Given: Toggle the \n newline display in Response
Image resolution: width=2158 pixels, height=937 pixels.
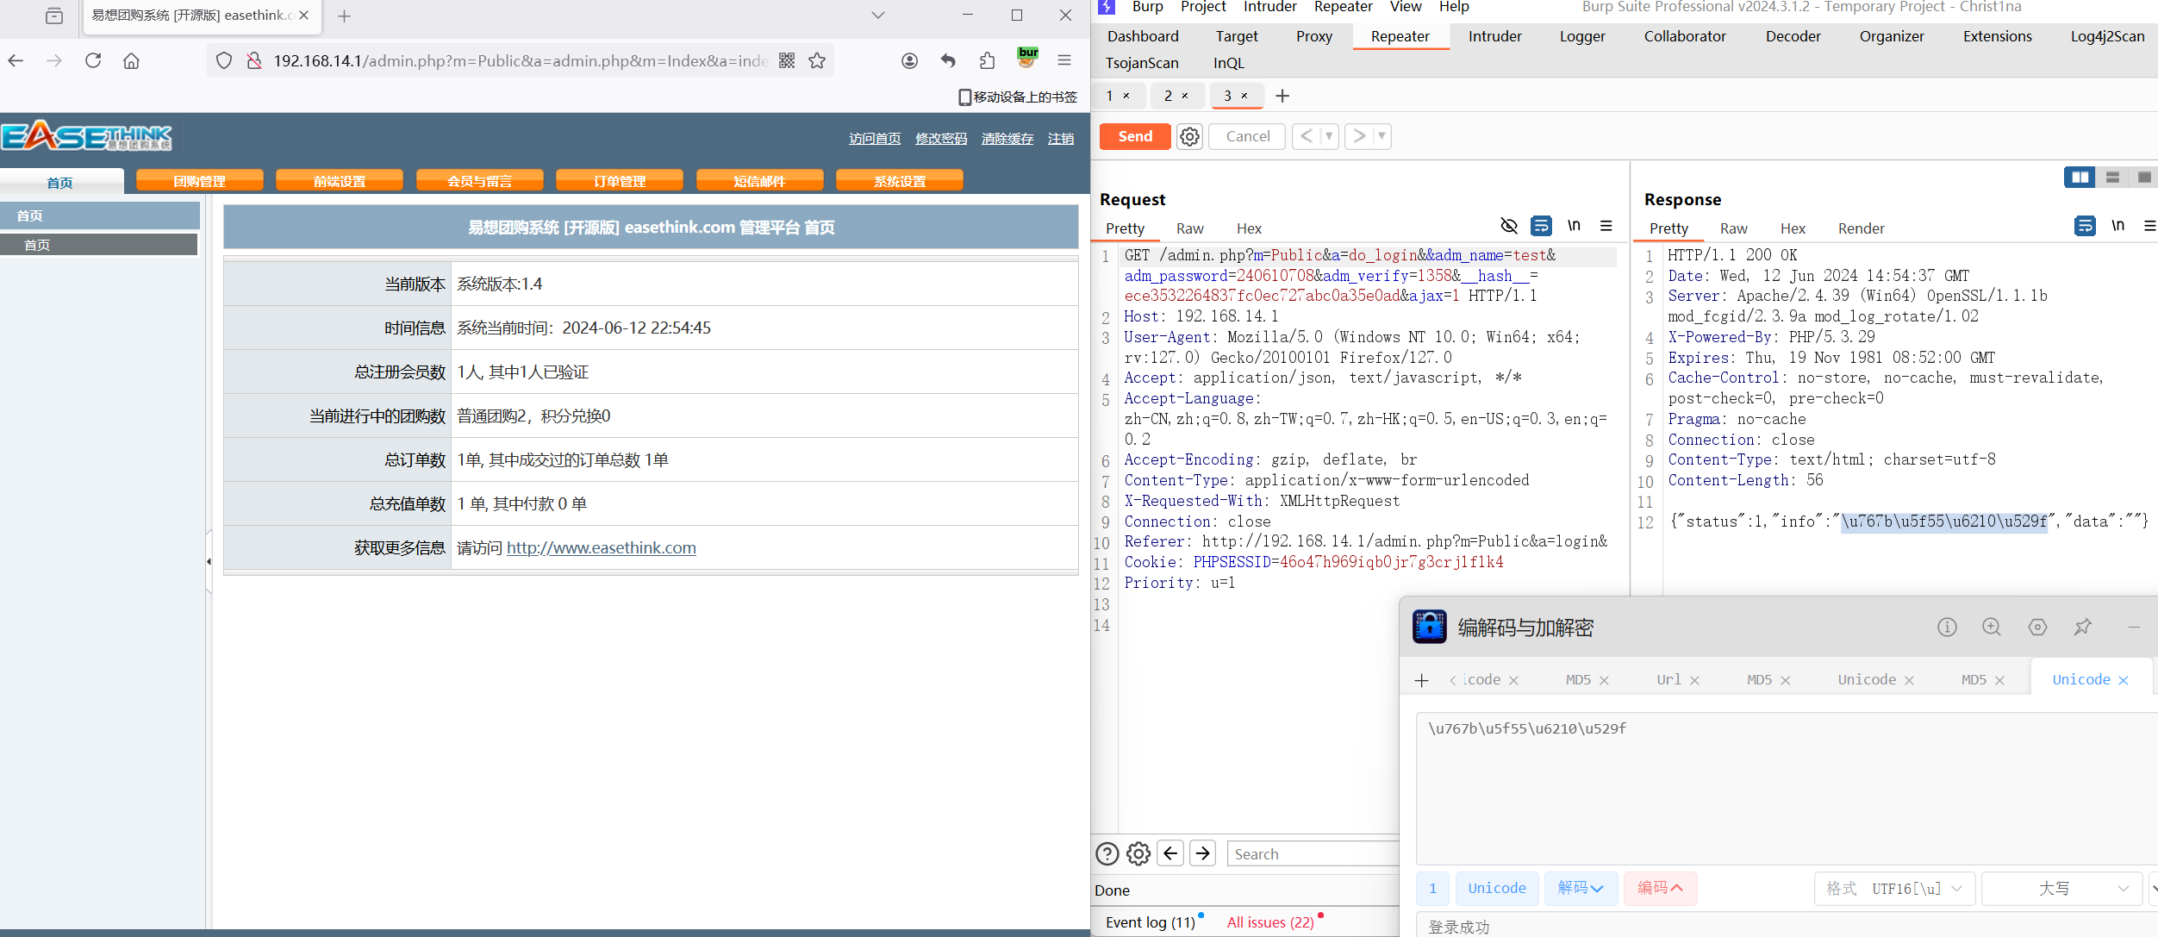Looking at the screenshot, I should point(2117,226).
